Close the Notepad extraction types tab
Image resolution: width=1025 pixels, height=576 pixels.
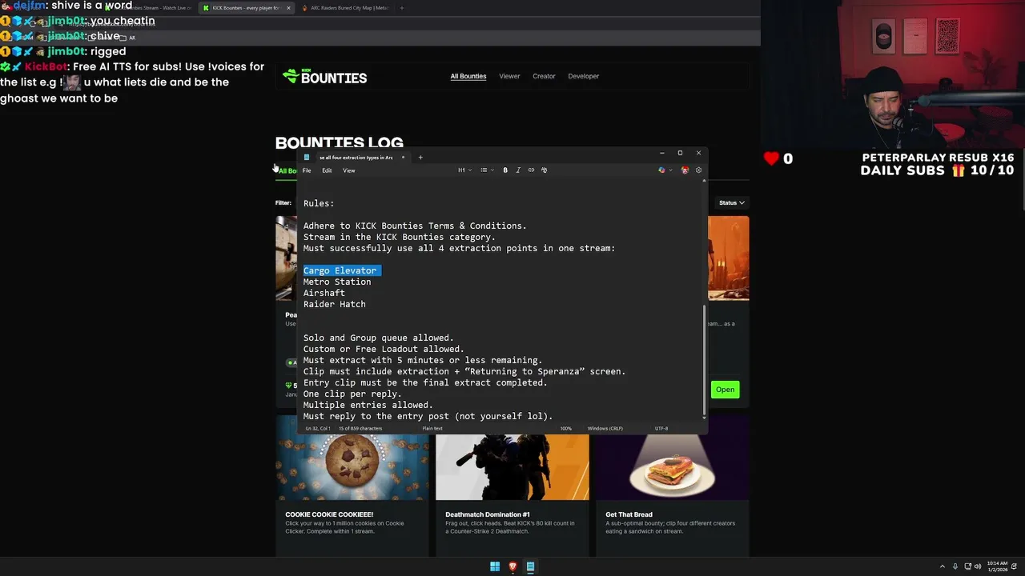[x=403, y=158]
